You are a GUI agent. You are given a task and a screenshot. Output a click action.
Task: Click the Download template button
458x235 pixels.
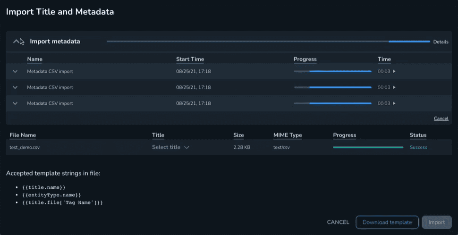(387, 222)
